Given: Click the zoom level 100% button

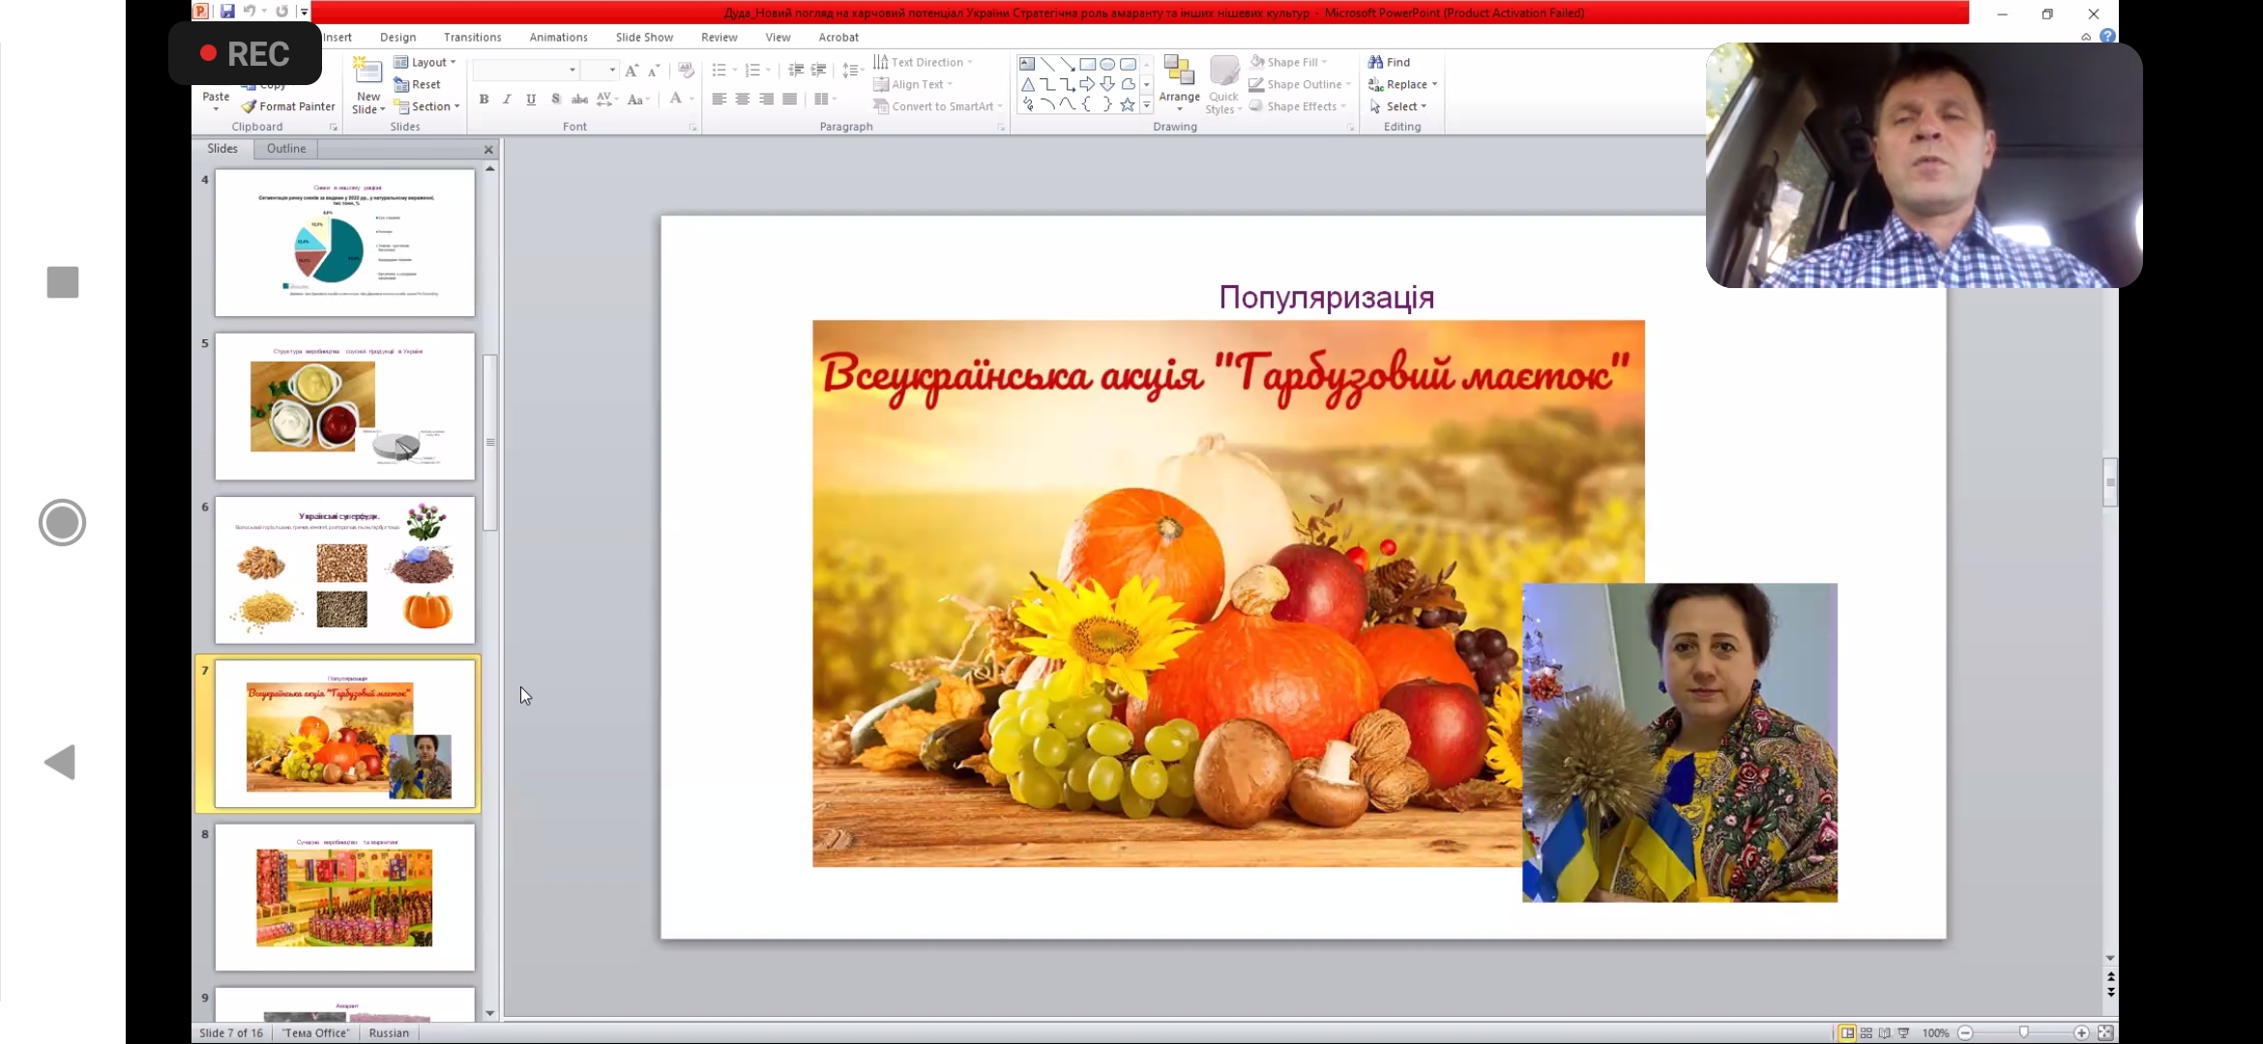Looking at the screenshot, I should [1935, 1032].
